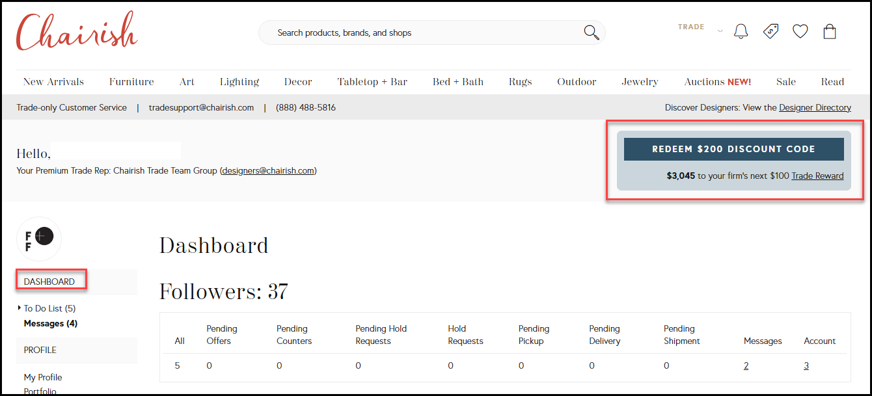The width and height of the screenshot is (872, 396).
Task: Open Bed + Bath menu
Action: (458, 82)
